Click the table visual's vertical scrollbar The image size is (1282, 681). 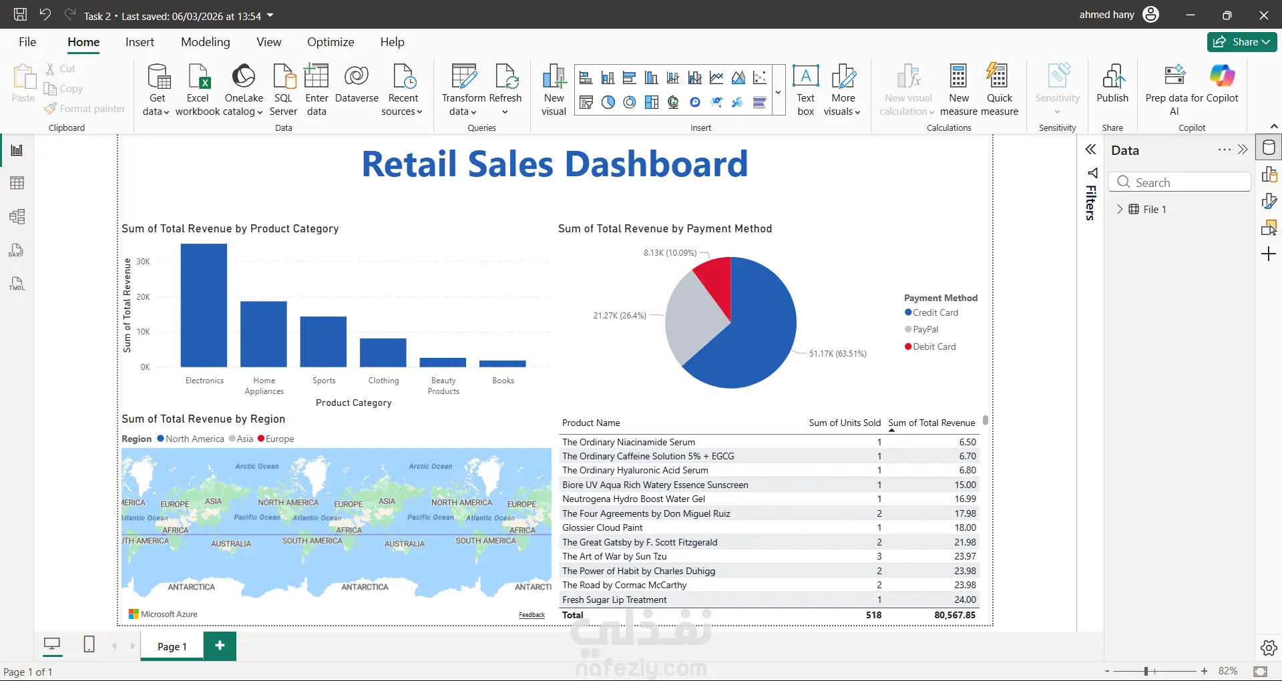pyautogui.click(x=986, y=421)
